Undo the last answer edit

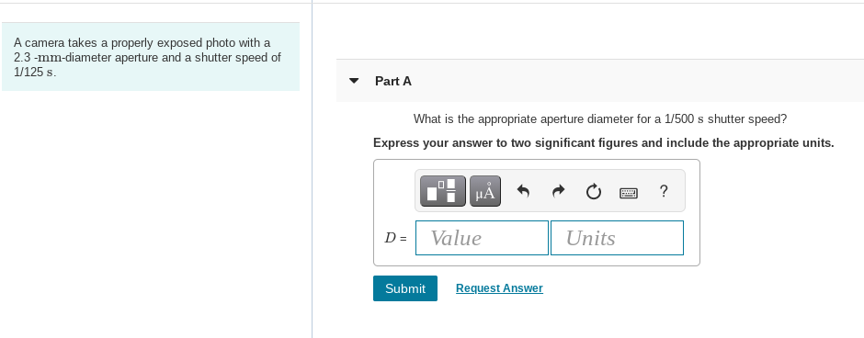pos(523,192)
